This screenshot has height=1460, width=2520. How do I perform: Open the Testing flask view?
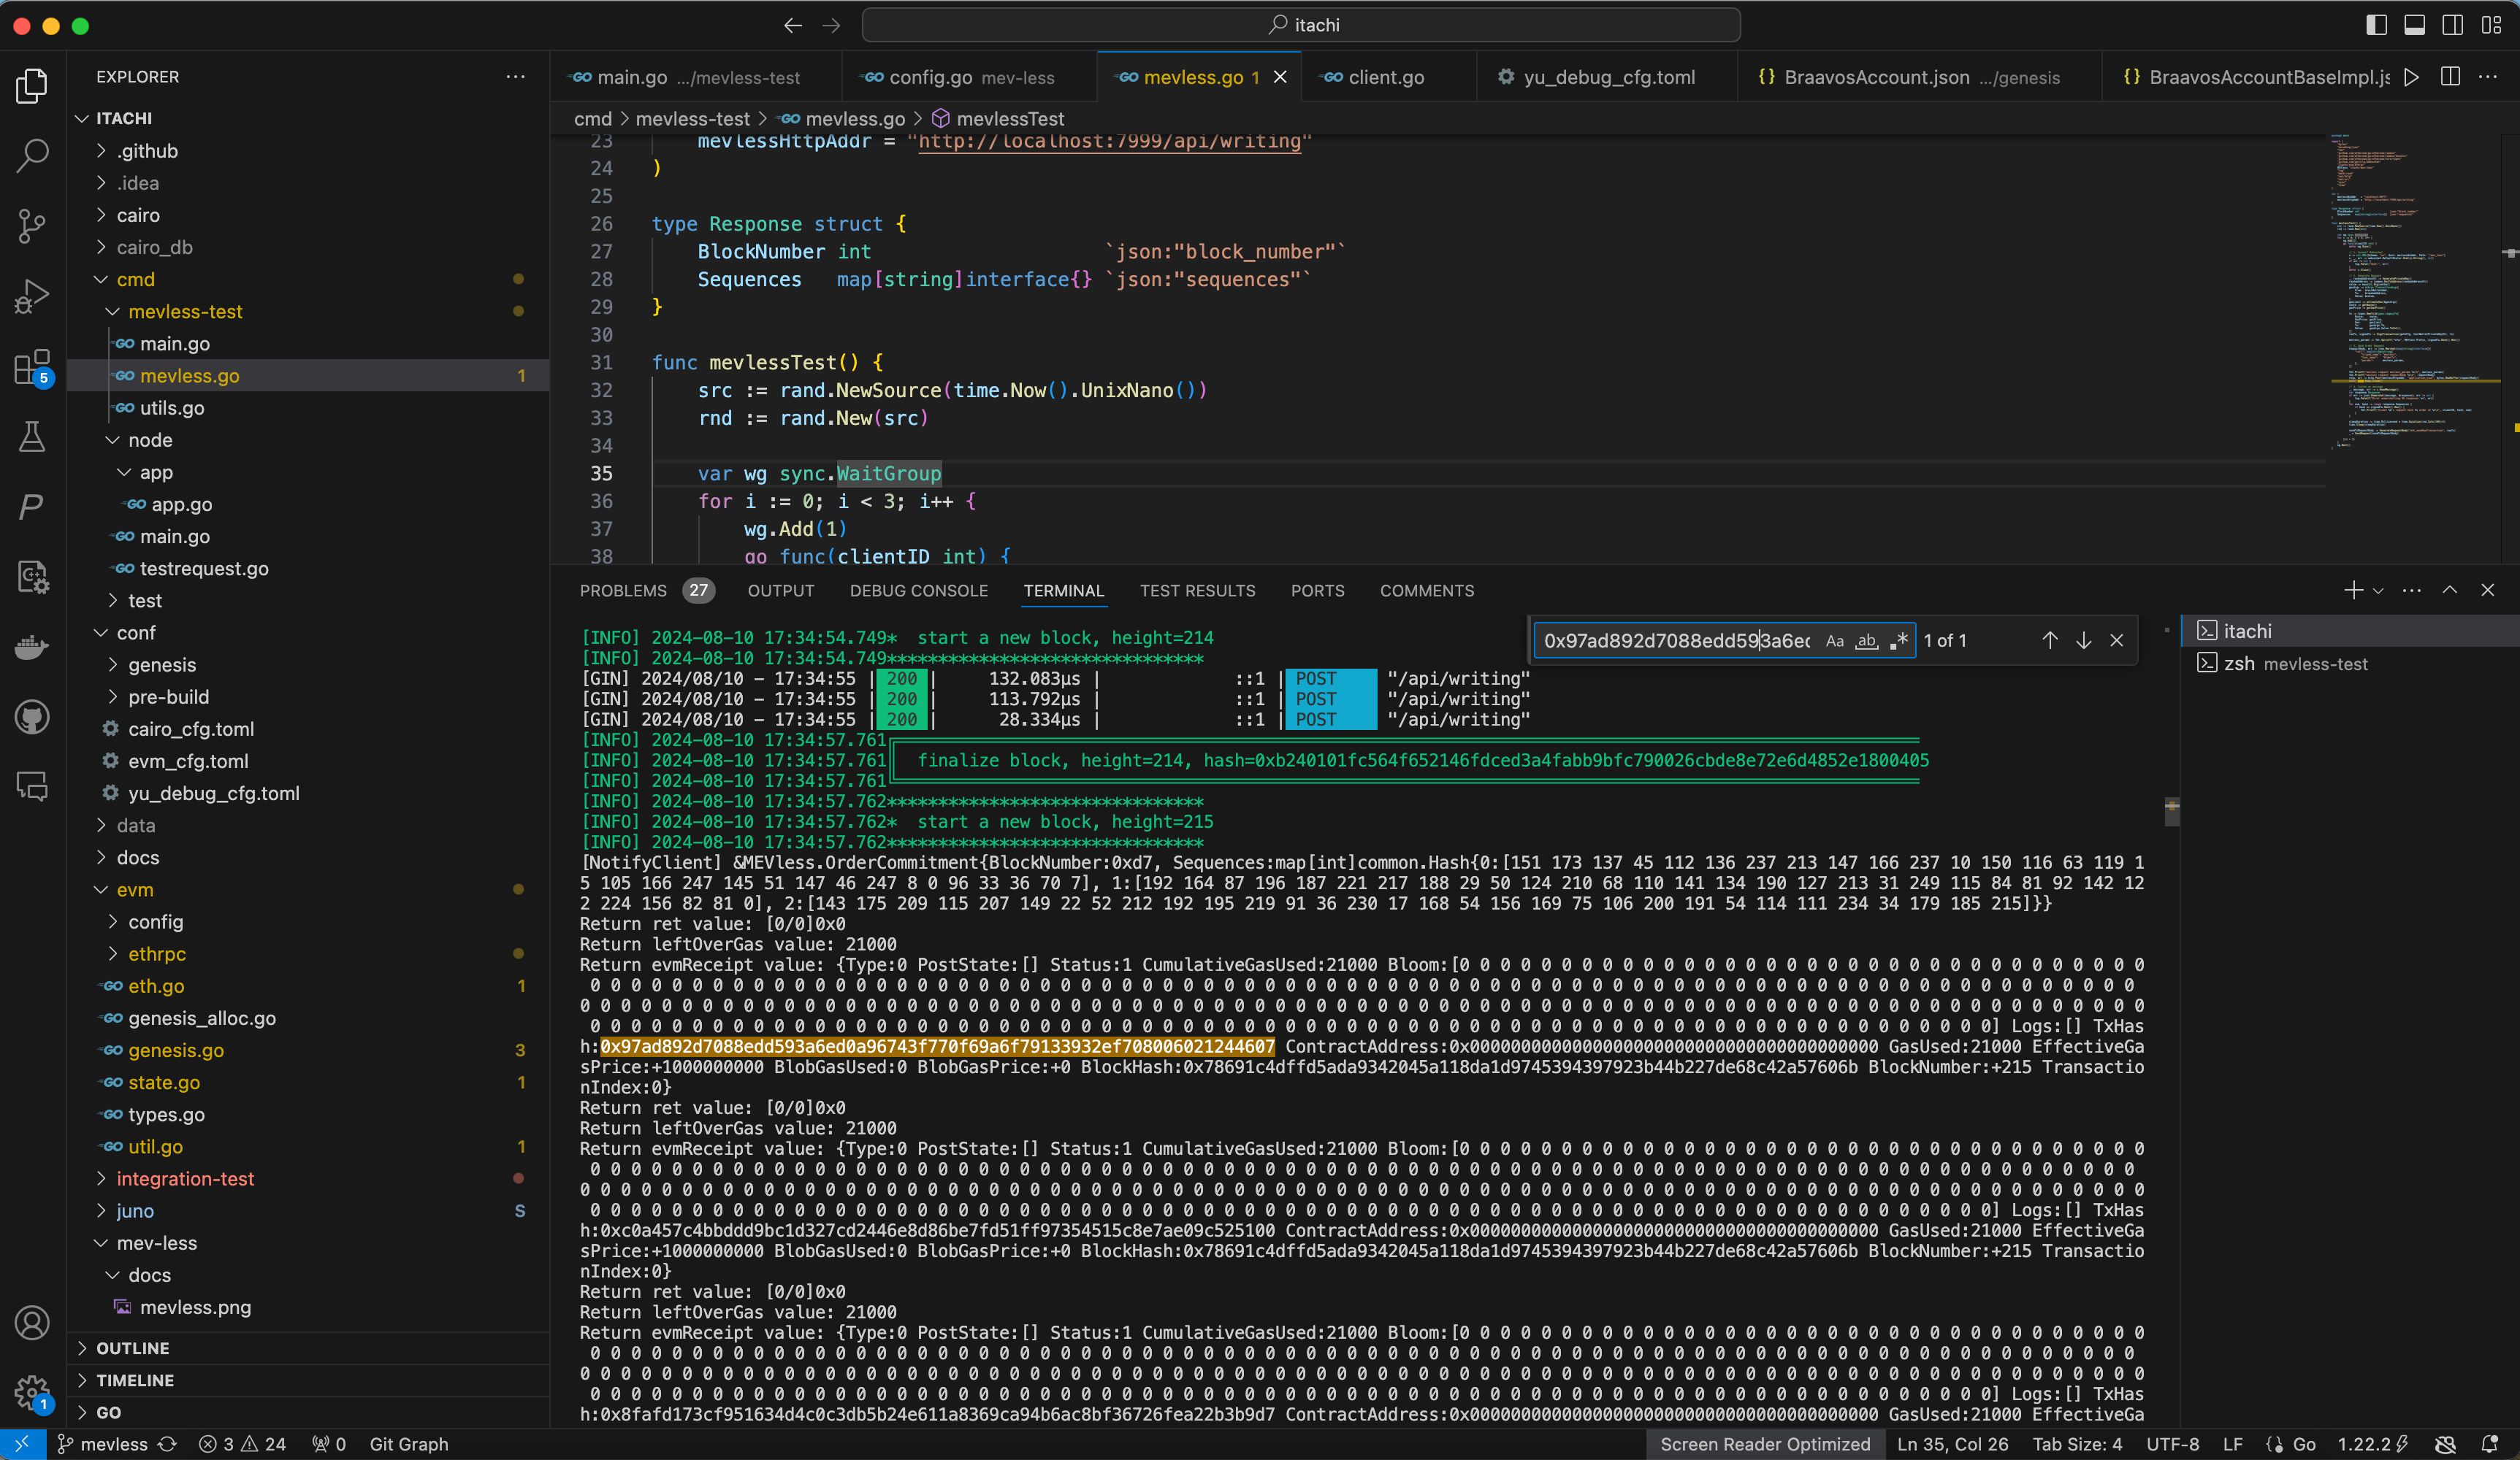coord(32,437)
